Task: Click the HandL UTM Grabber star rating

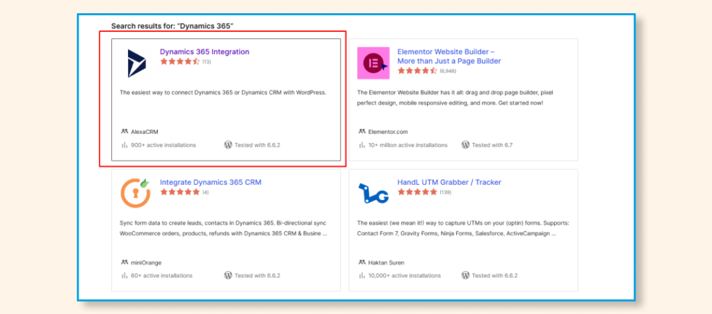Action: tap(417, 192)
